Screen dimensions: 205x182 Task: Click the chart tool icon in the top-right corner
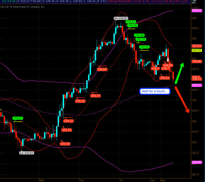point(194,1)
